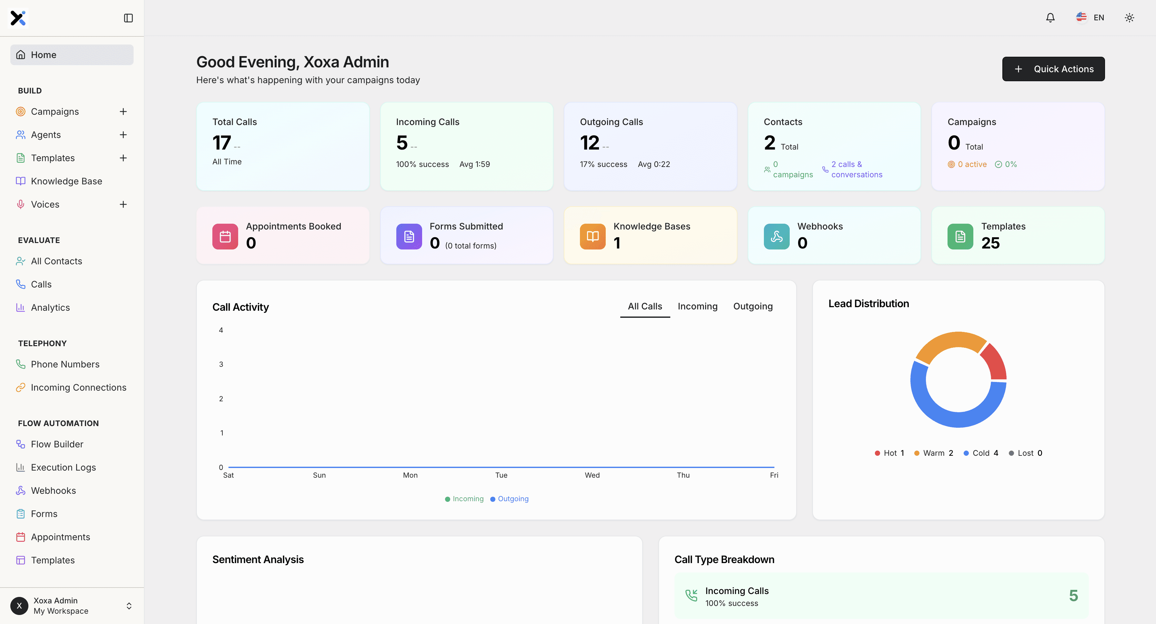Image resolution: width=1156 pixels, height=624 pixels.
Task: Switch to the Incoming tab
Action: tap(697, 307)
